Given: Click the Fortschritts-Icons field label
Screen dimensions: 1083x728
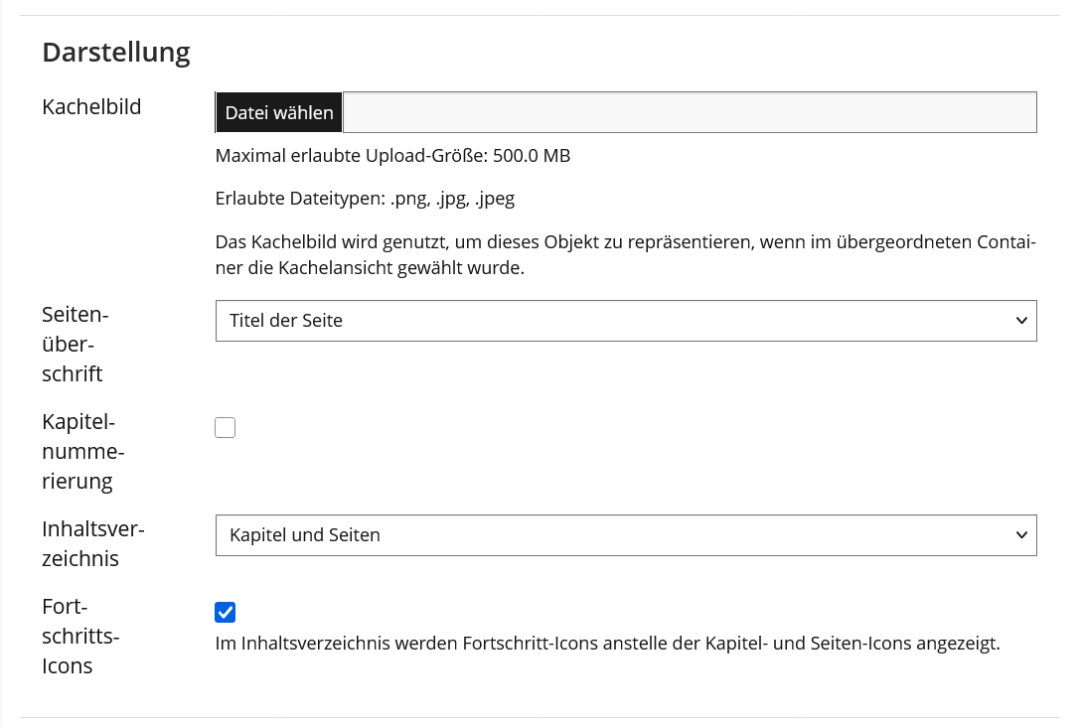Looking at the screenshot, I should click(80, 636).
